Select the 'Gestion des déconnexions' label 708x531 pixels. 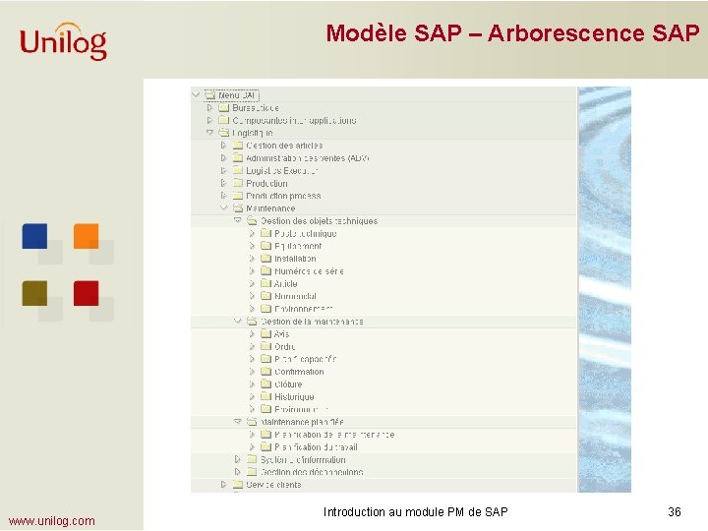312,472
